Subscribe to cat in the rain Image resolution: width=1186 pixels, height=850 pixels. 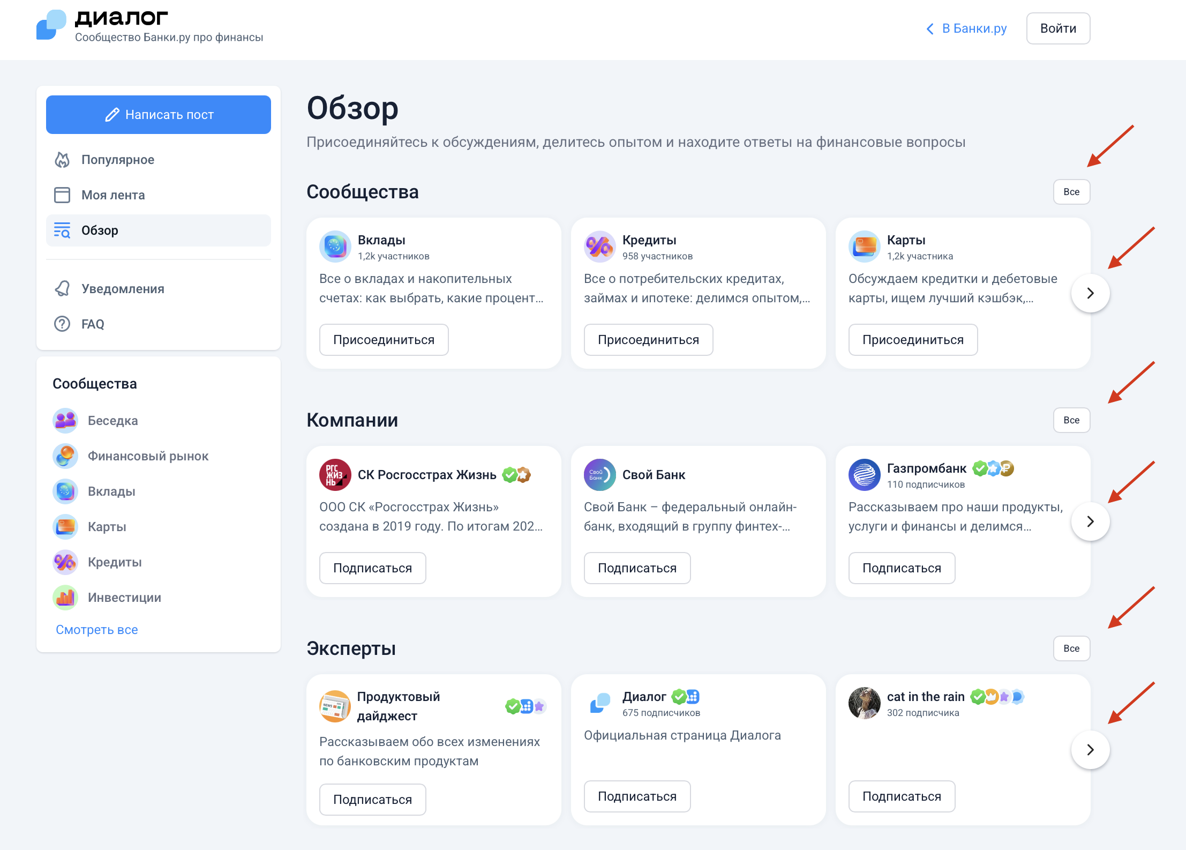point(902,796)
